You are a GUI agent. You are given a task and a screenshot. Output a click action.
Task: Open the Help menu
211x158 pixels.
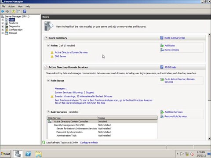coord(28,6)
